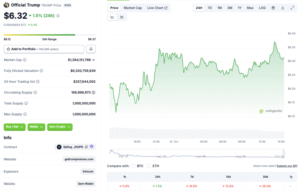
Task: Click info icon next to Market Cap
Action: [25, 60]
